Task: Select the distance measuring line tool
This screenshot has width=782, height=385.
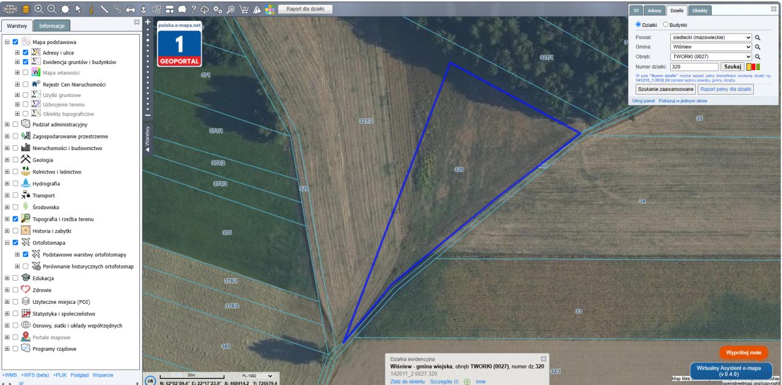Action: tap(104, 9)
